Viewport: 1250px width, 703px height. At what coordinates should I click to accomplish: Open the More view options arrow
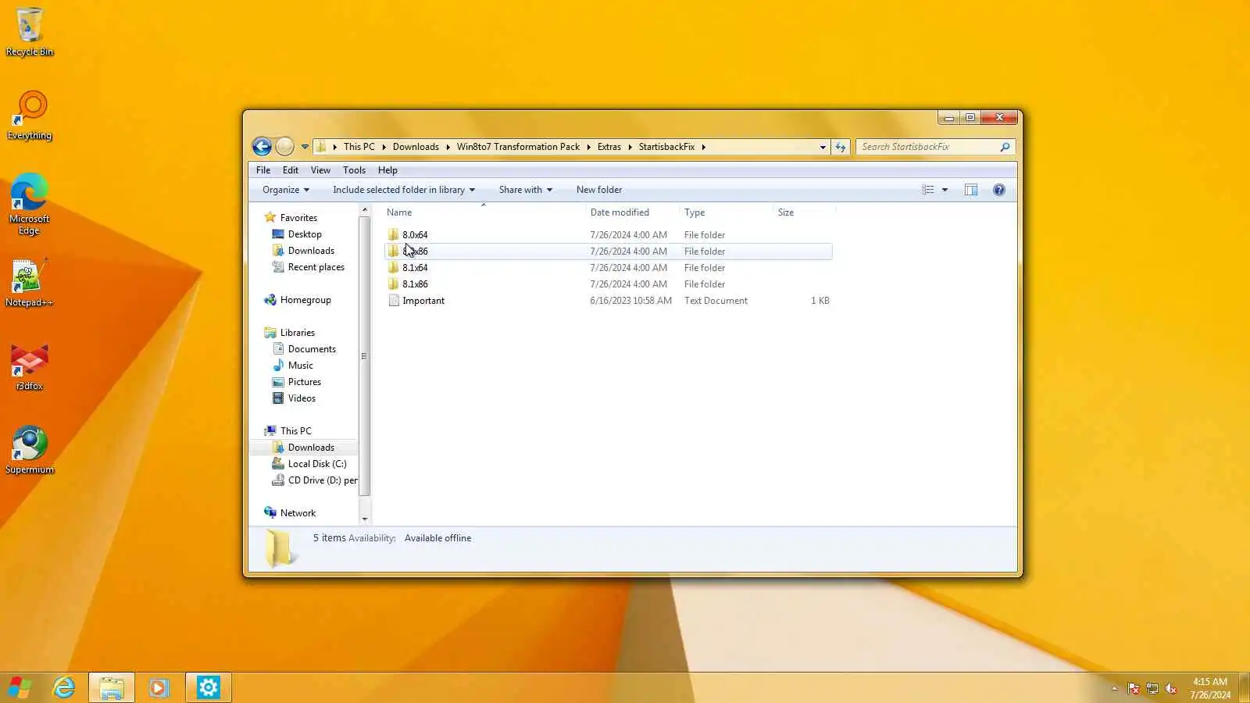point(945,190)
